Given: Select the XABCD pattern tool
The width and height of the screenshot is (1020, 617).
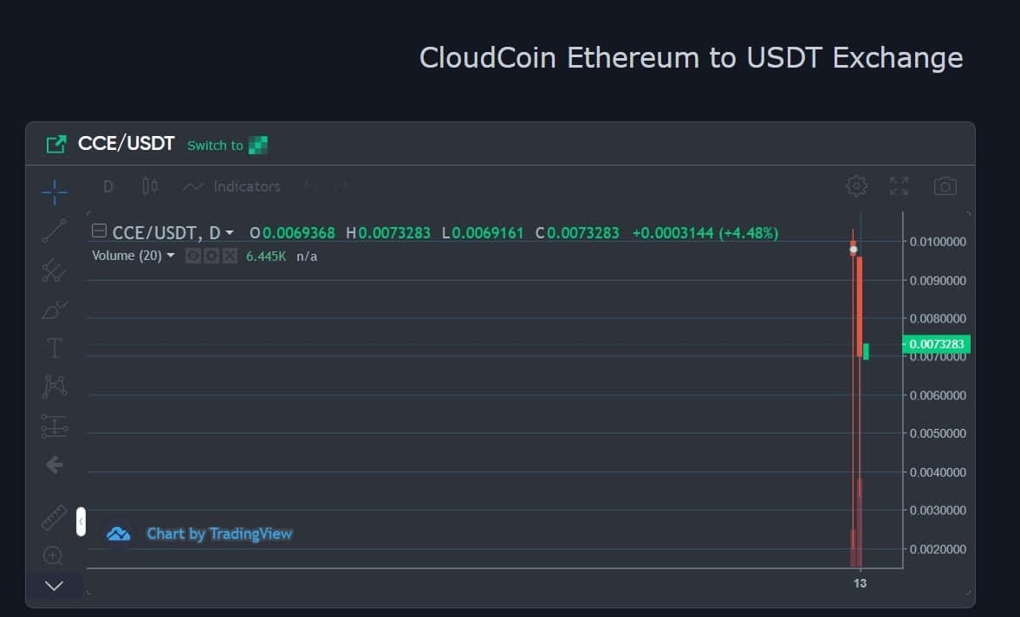Looking at the screenshot, I should click(54, 386).
